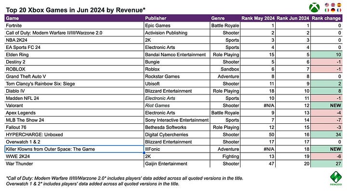Click the 'Elden Ring' game cell
The width and height of the screenshot is (347, 191).
[74, 55]
